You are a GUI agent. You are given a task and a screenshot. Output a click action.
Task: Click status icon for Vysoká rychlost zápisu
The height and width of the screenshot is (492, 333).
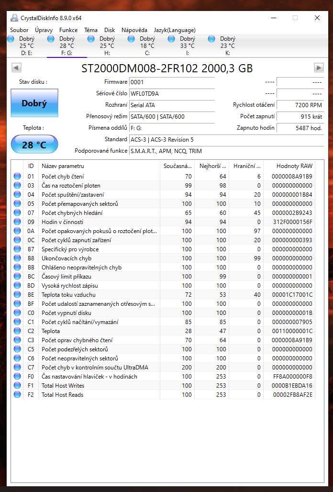17,286
